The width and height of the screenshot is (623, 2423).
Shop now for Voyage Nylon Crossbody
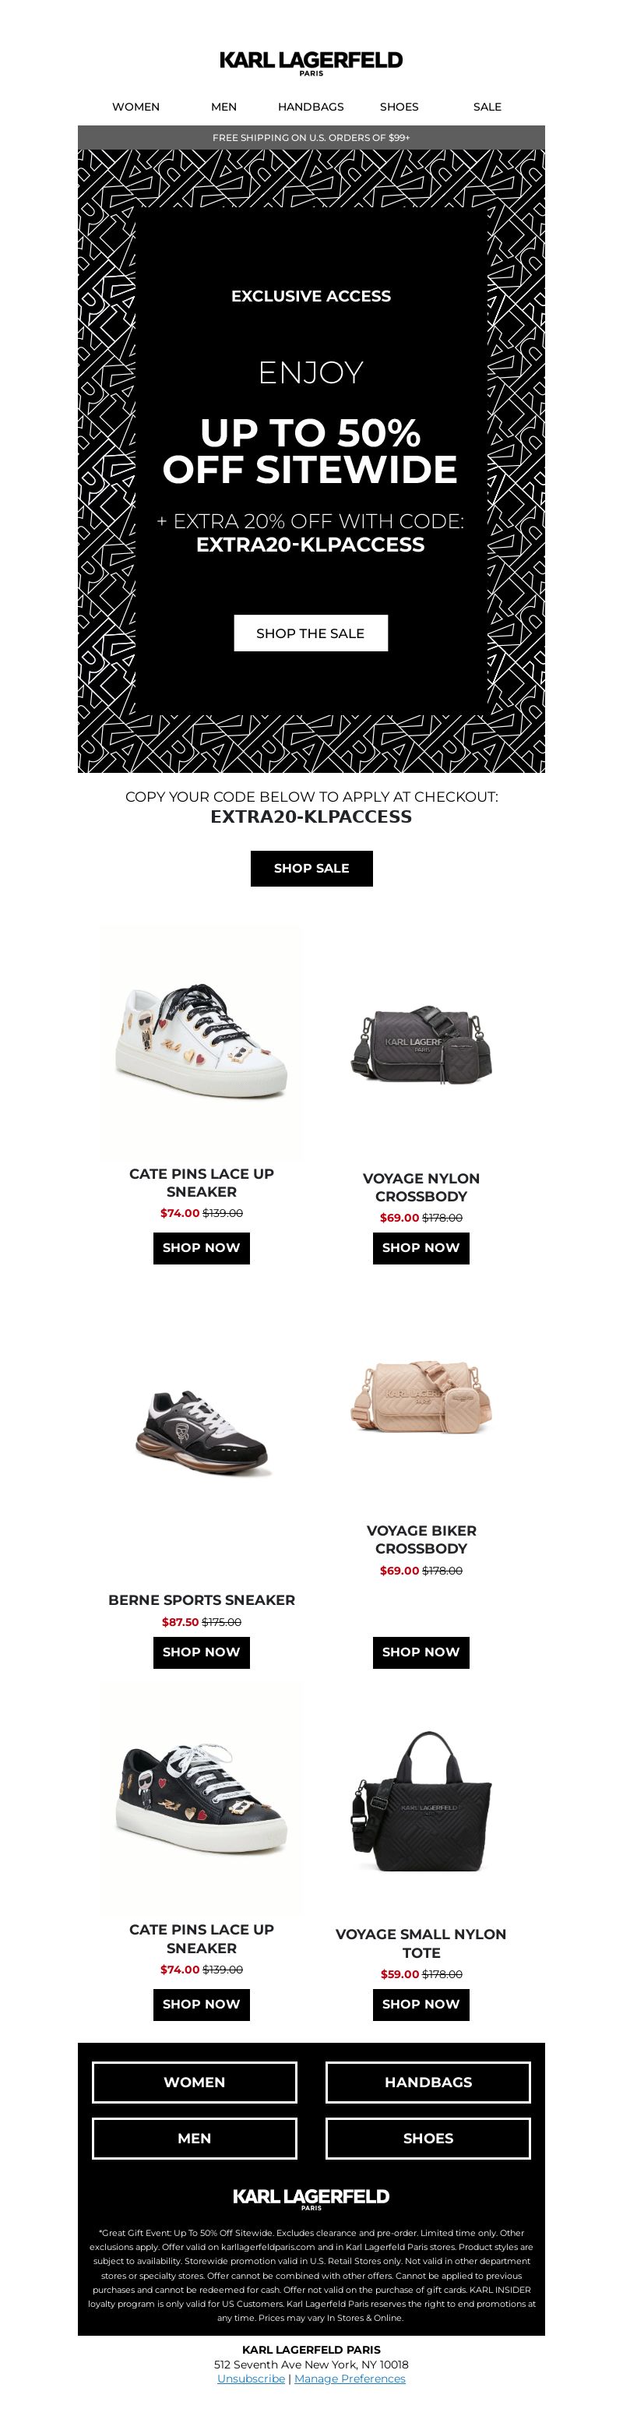421,1247
